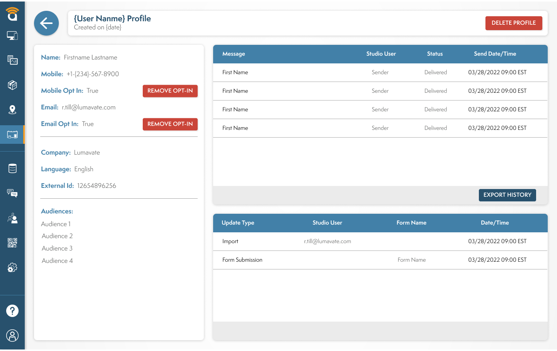Click the Lumavate logo icon
The width and height of the screenshot is (557, 351).
pyautogui.click(x=12, y=14)
